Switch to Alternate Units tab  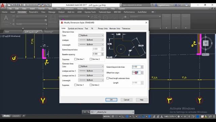coord(115,28)
